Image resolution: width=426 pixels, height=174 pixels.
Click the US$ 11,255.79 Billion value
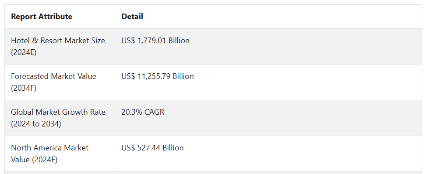click(x=158, y=76)
